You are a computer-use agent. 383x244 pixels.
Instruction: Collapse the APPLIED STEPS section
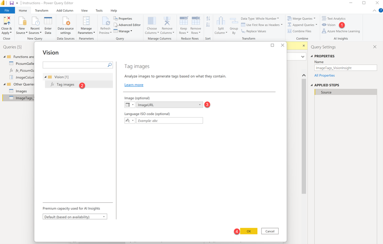click(312, 85)
